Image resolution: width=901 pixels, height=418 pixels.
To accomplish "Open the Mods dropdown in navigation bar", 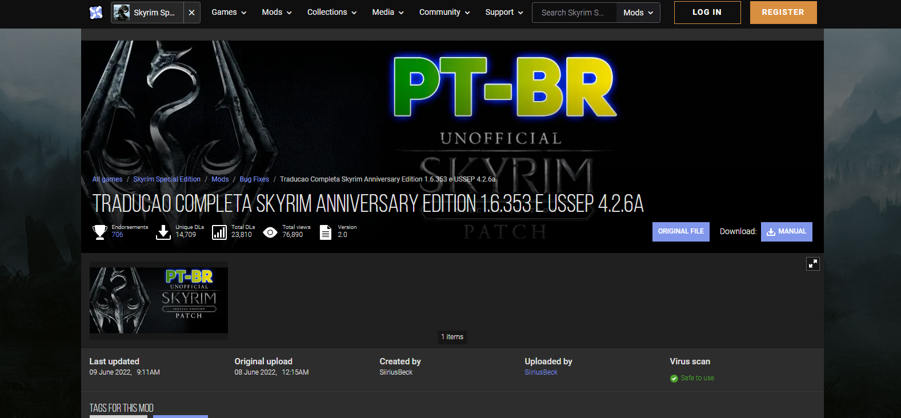I will tap(277, 13).
